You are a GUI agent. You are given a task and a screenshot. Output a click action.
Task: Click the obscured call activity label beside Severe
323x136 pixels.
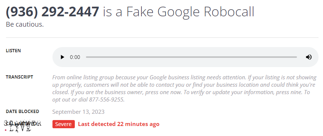click(x=22, y=124)
